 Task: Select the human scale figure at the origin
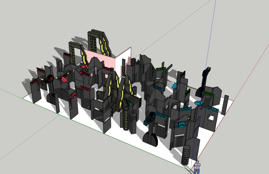[197, 167]
